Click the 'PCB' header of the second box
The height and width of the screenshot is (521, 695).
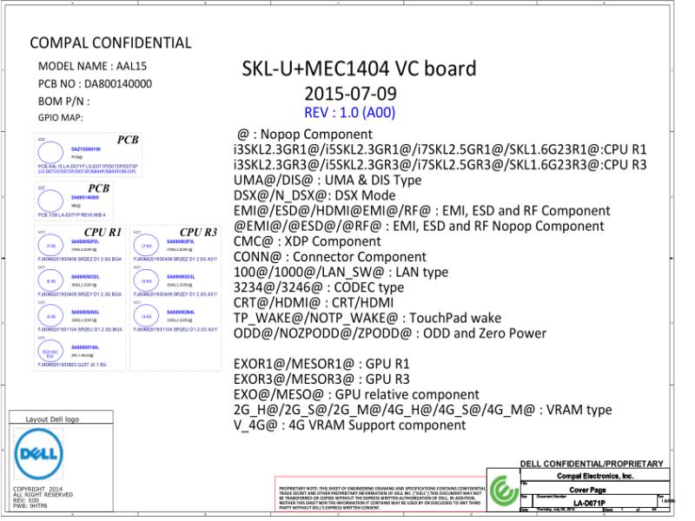(x=98, y=188)
